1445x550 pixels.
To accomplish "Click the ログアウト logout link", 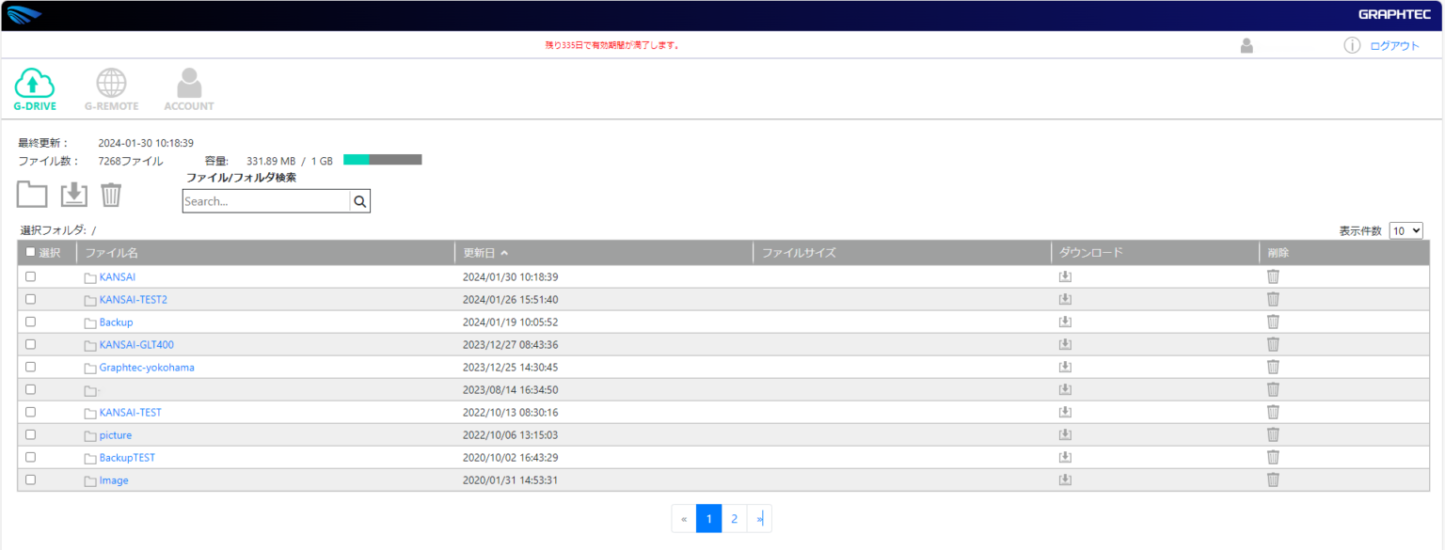I will pos(1394,45).
